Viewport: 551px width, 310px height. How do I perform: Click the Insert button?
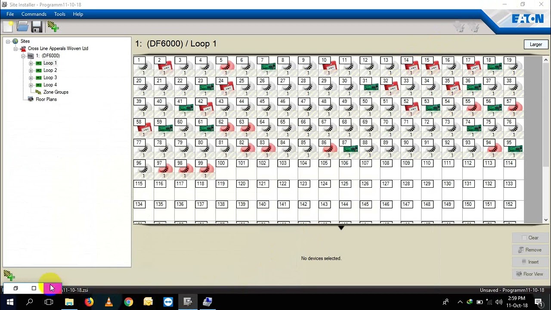pos(529,262)
